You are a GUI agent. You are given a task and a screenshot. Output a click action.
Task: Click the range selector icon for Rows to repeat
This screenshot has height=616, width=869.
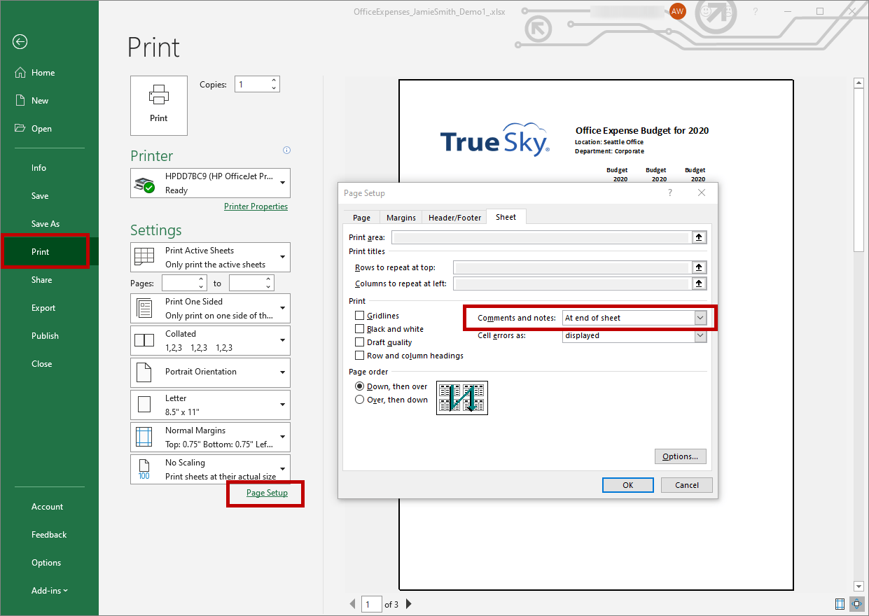pos(699,267)
